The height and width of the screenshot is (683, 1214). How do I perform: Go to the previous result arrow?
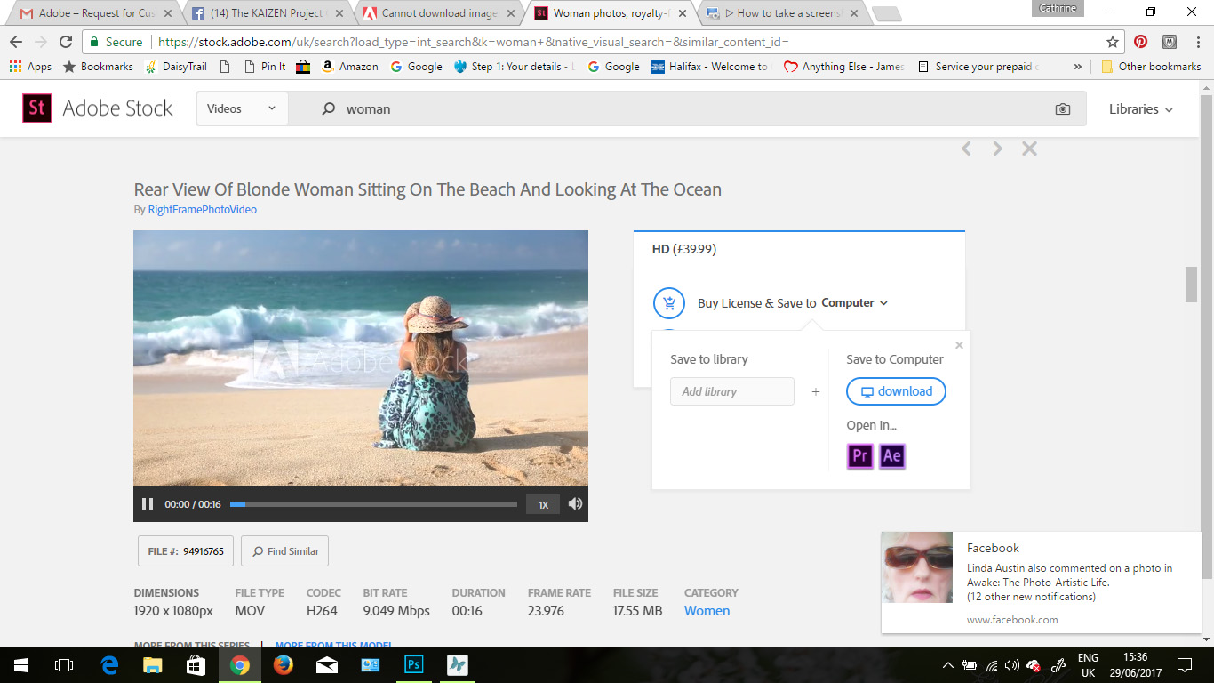[967, 149]
